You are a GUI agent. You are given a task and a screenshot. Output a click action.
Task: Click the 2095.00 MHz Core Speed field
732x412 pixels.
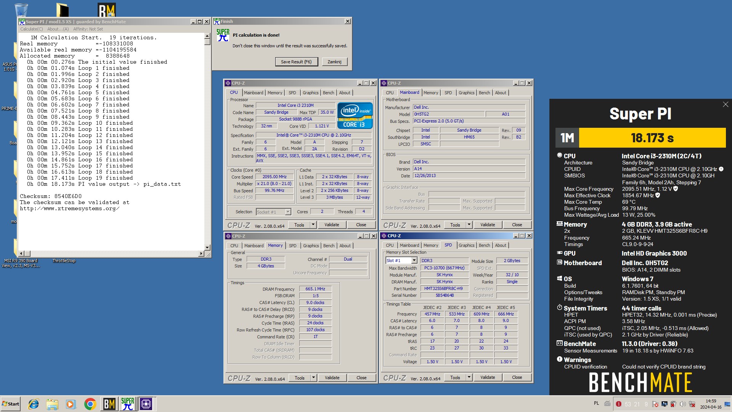pos(274,177)
